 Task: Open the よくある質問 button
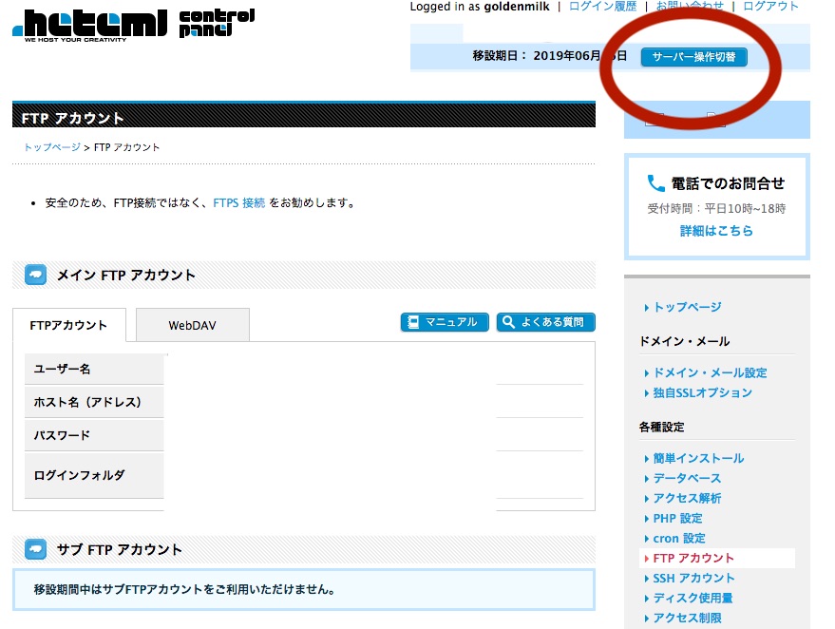tap(546, 322)
